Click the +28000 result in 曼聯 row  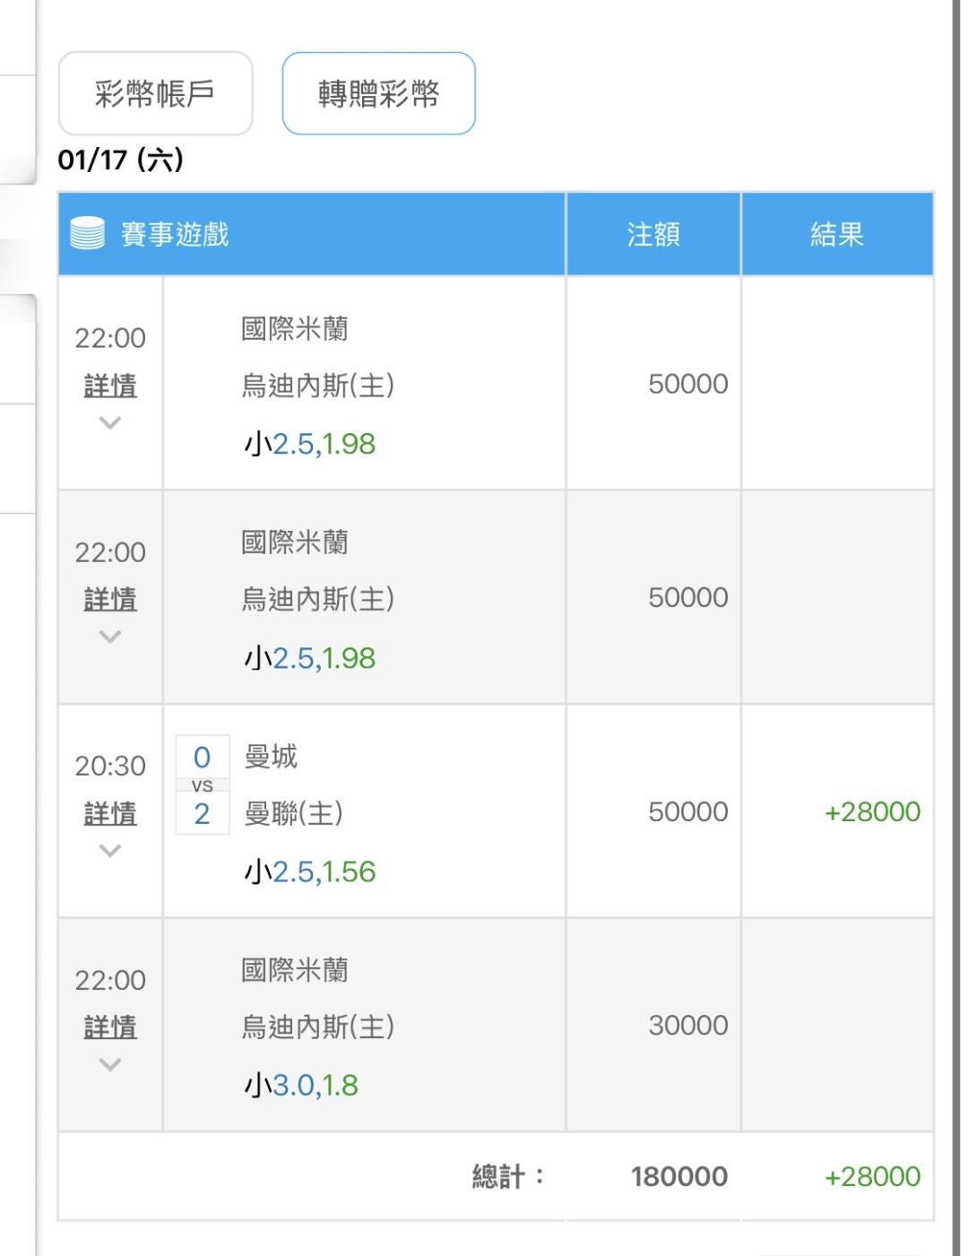[871, 811]
